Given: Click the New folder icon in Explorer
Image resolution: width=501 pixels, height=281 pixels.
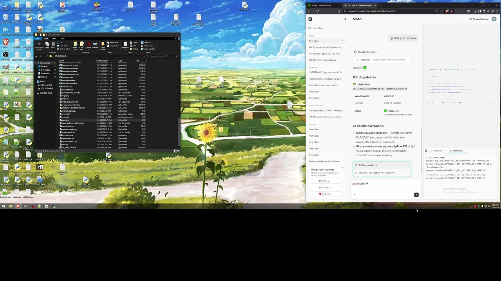Looking at the screenshot, I should click(x=103, y=45).
